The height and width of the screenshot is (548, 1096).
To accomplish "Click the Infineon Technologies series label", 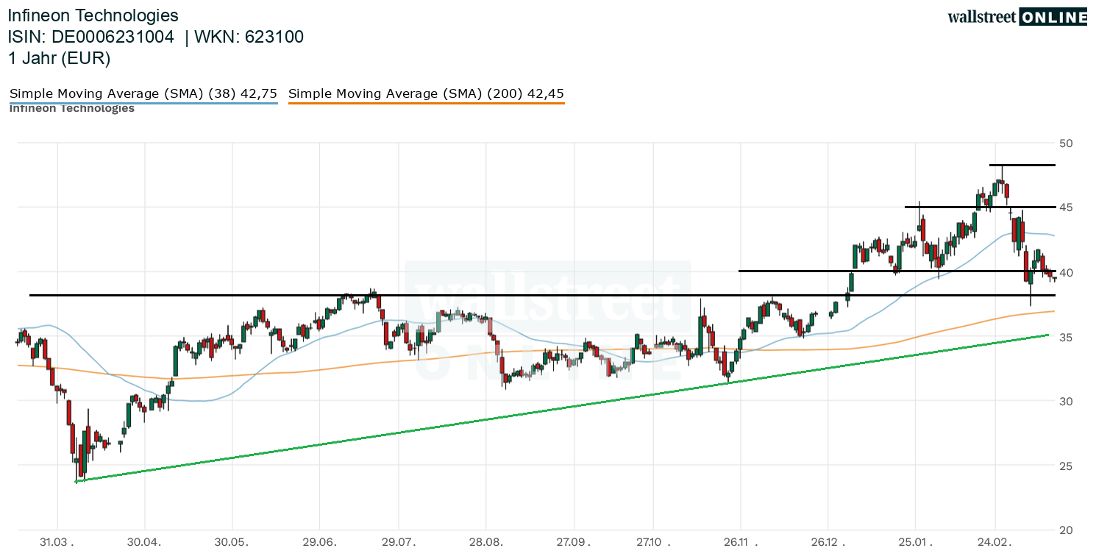I will [x=72, y=109].
